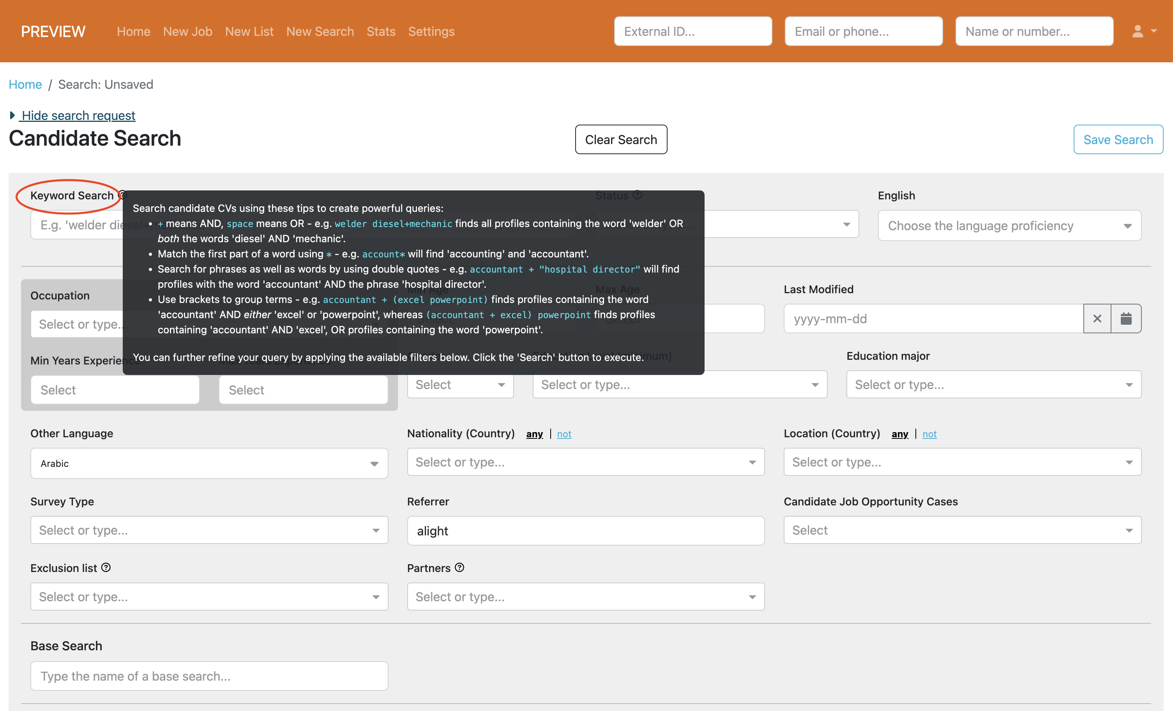Toggle Nationality filter to any
This screenshot has width=1173, height=711.
(x=534, y=434)
